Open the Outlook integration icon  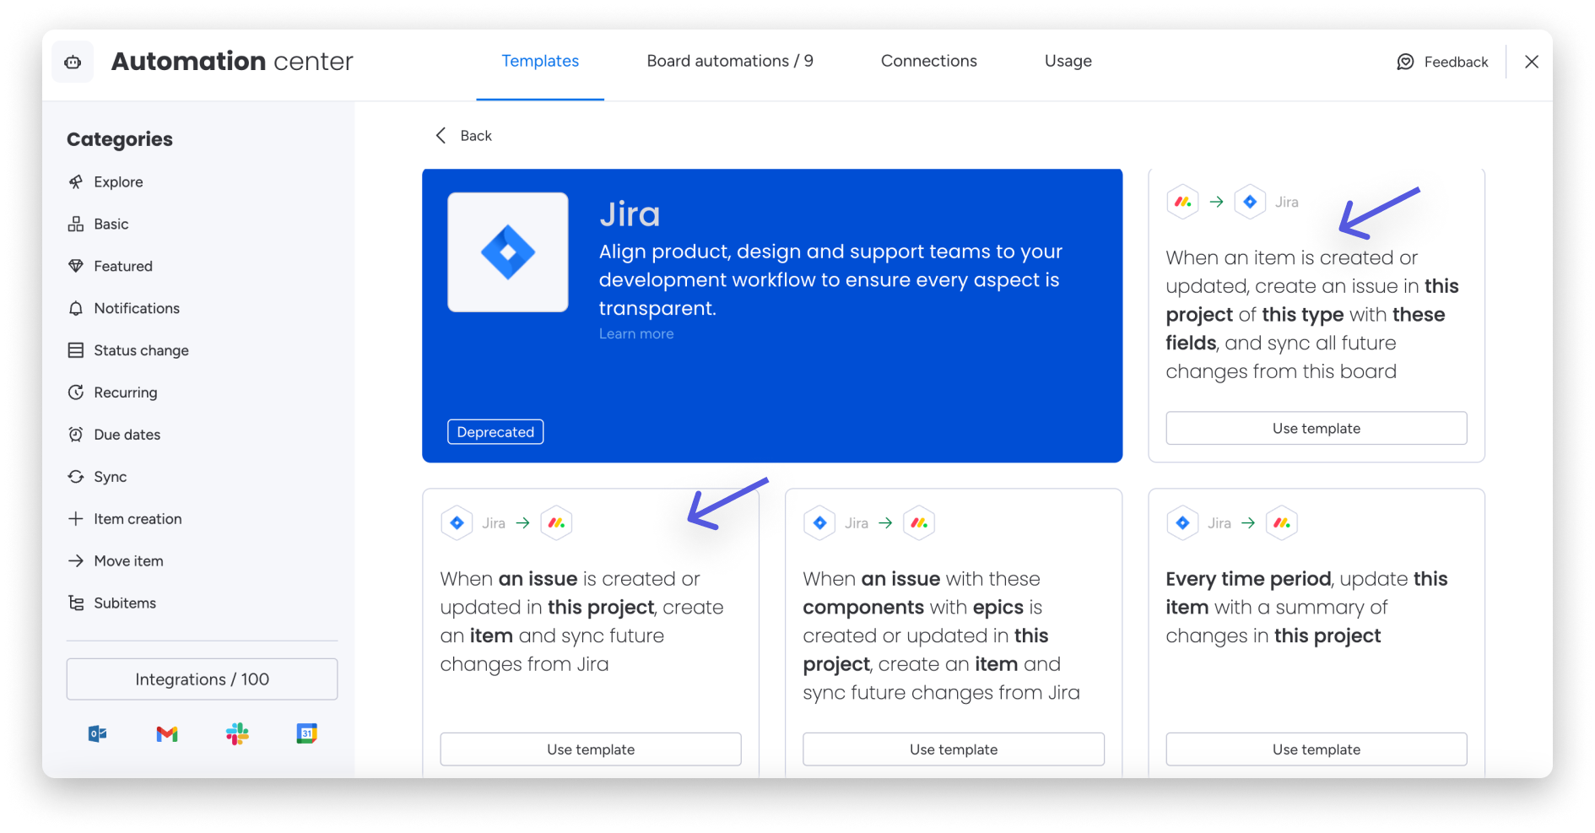(97, 734)
